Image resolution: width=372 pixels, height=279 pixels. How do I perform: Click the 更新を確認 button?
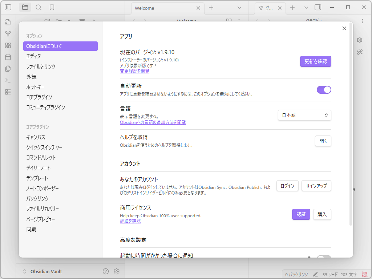(315, 61)
